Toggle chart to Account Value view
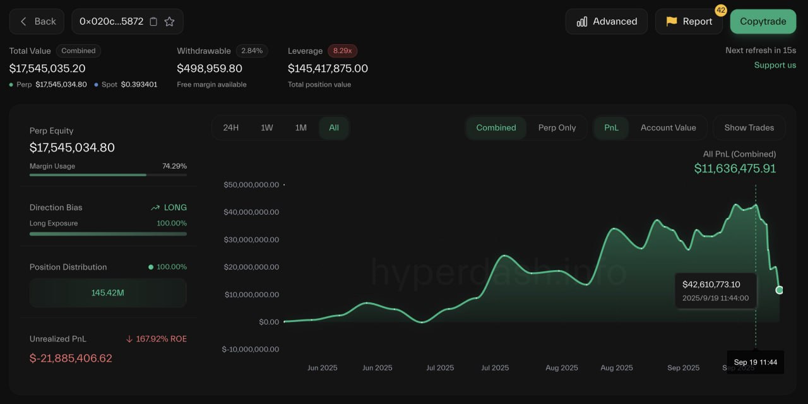This screenshot has width=808, height=404. tap(668, 128)
